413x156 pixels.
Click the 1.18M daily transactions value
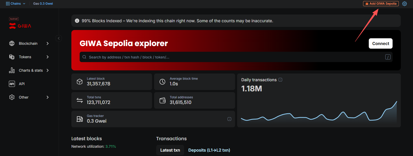(252, 89)
